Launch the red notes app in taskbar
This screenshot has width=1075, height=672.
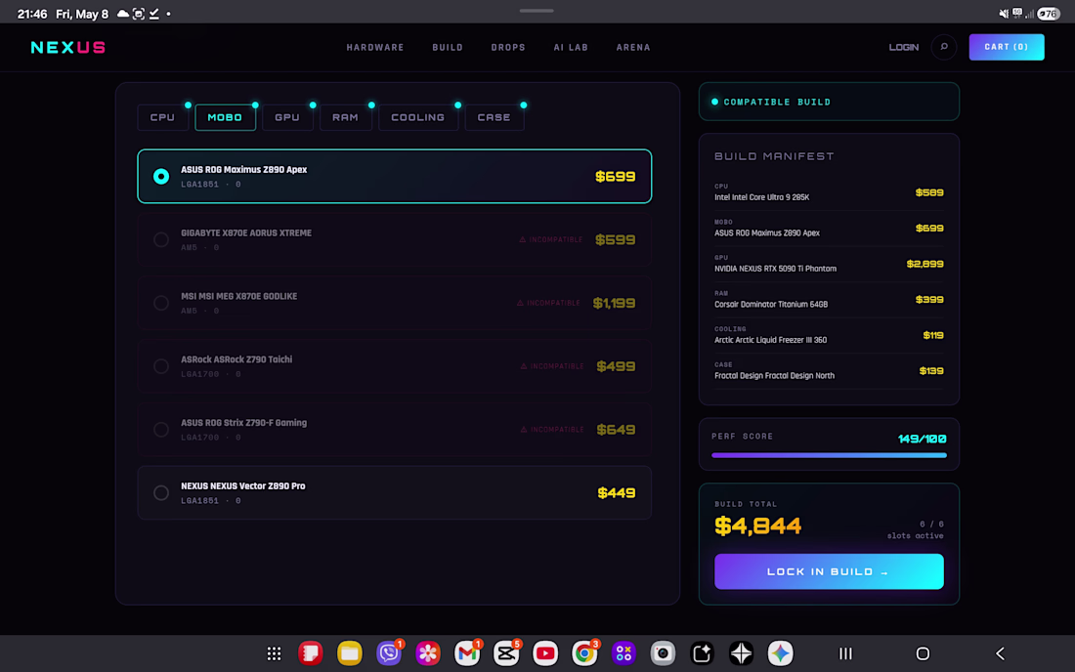311,653
